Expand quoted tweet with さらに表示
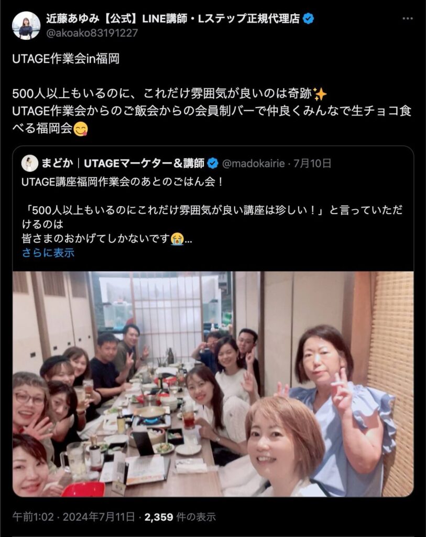The width and height of the screenshot is (426, 537). (x=48, y=253)
